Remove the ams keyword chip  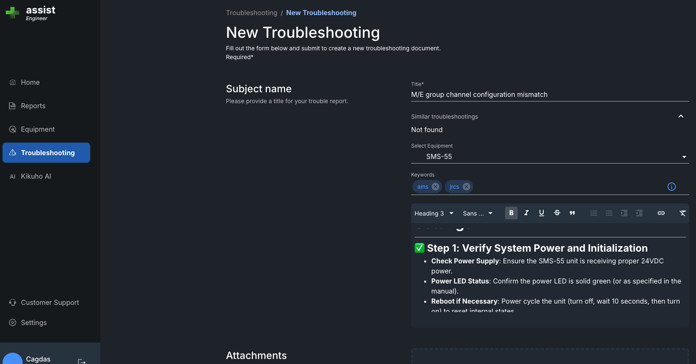click(435, 187)
